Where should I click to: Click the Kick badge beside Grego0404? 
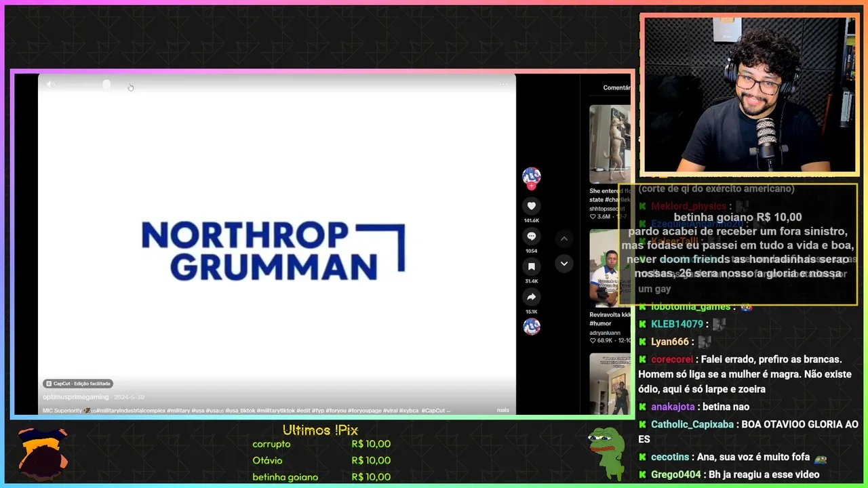(643, 475)
